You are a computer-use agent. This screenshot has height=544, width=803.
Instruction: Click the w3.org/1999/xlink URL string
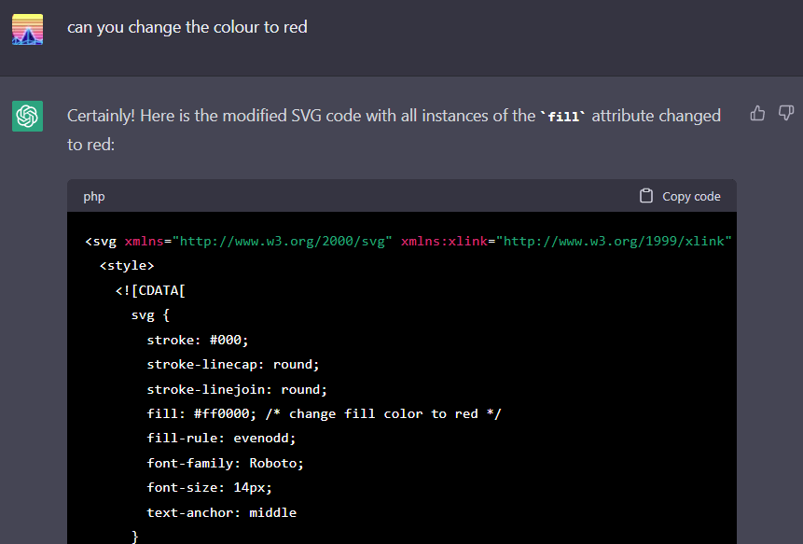point(614,242)
